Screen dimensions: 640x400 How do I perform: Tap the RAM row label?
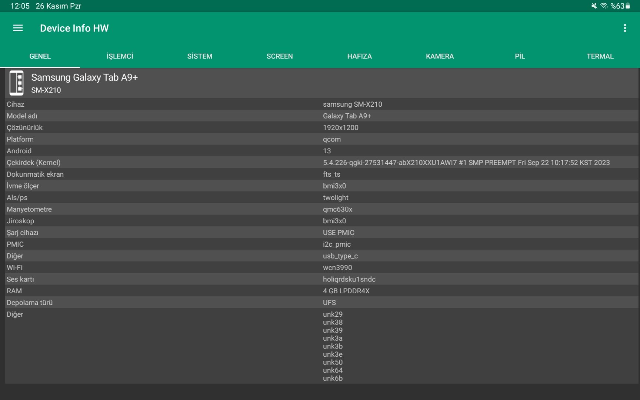(x=14, y=291)
